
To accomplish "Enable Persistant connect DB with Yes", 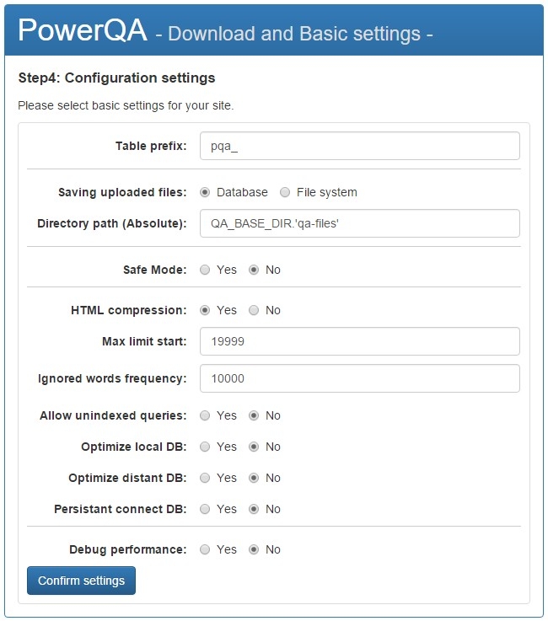I will (x=205, y=509).
